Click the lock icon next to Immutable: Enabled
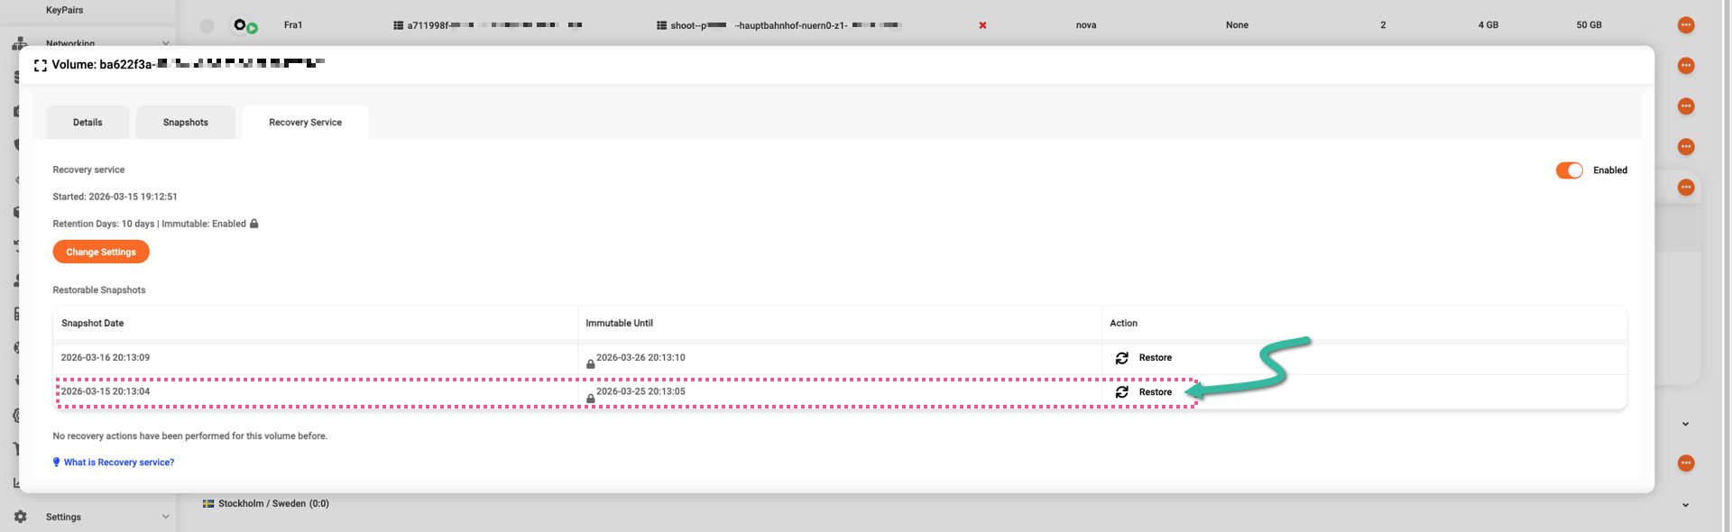 [x=254, y=224]
